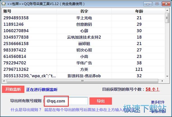
Task: Maximize the QQ账号采集工具 window
Action: [157, 4]
